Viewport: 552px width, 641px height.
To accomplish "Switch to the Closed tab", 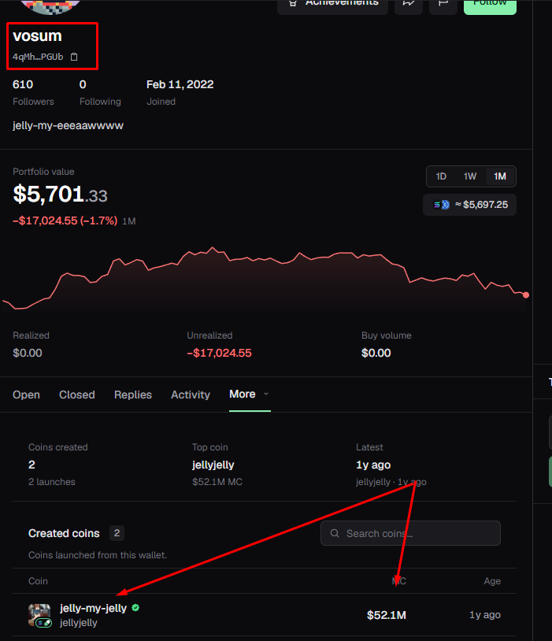I will click(x=77, y=395).
